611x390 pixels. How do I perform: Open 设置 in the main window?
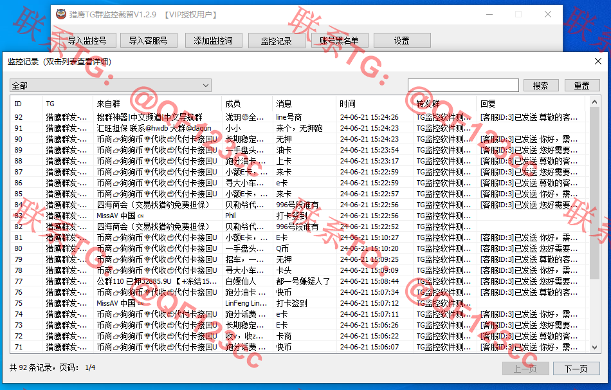pyautogui.click(x=402, y=41)
